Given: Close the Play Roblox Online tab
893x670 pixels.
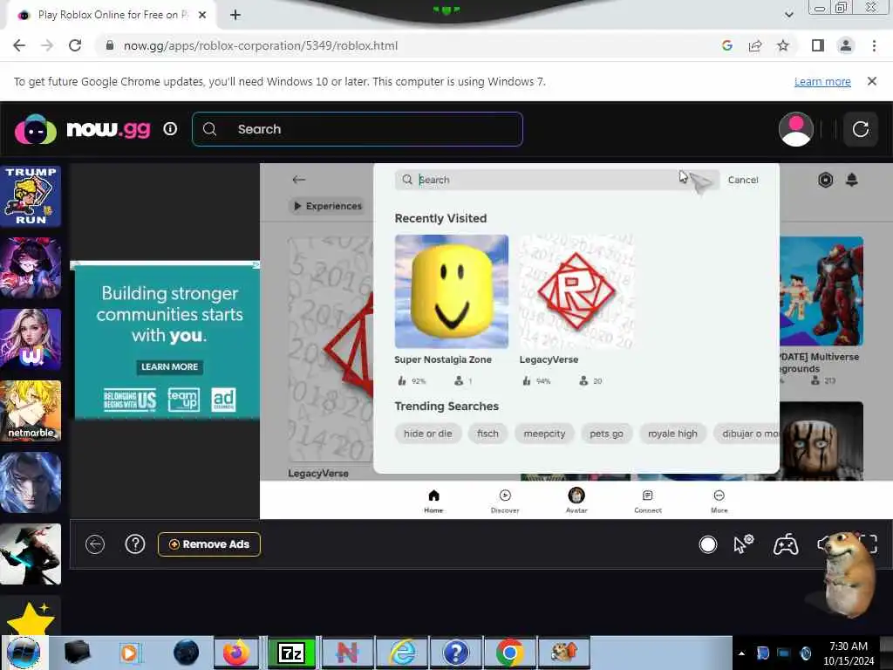Looking at the screenshot, I should pyautogui.click(x=202, y=15).
